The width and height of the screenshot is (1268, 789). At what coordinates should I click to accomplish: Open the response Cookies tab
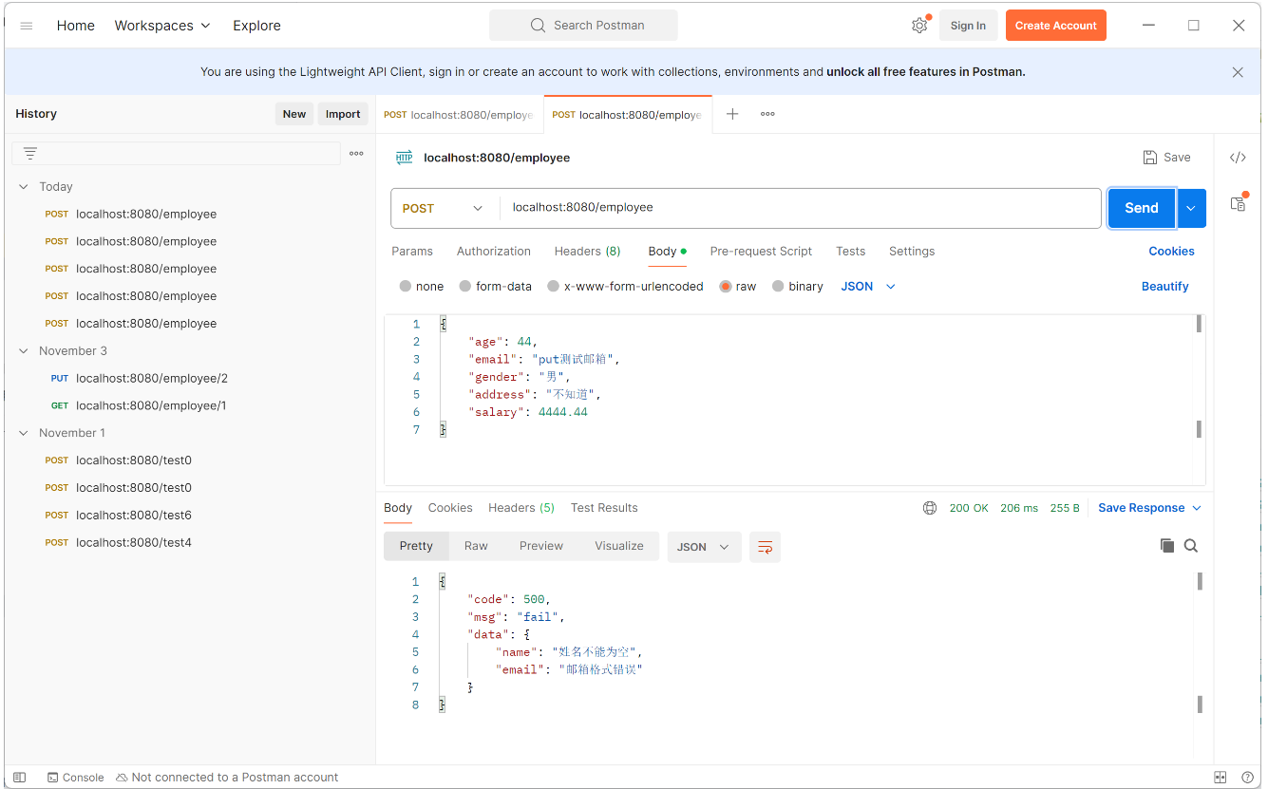click(450, 508)
